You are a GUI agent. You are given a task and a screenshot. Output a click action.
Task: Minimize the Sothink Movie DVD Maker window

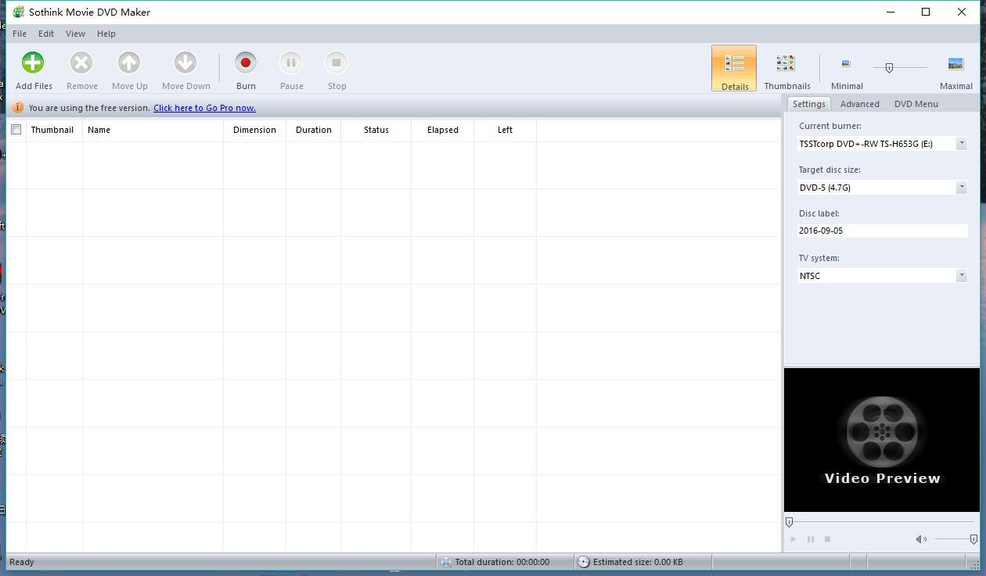point(891,12)
